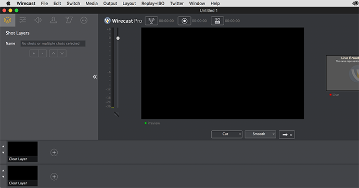Click up arrow on first layer
Image resolution: width=359 pixels, height=188 pixels.
tap(3, 146)
